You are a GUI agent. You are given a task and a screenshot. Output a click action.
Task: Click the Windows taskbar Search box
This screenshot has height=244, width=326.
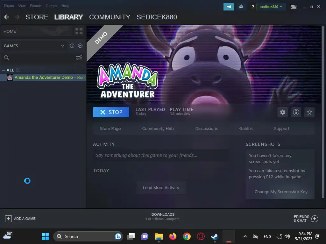tap(88, 236)
